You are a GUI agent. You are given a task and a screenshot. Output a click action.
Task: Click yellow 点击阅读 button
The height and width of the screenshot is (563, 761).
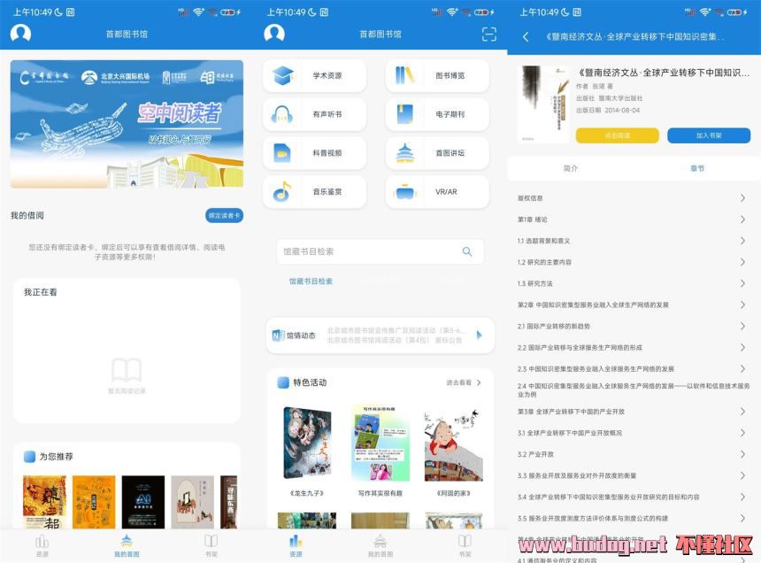point(618,135)
